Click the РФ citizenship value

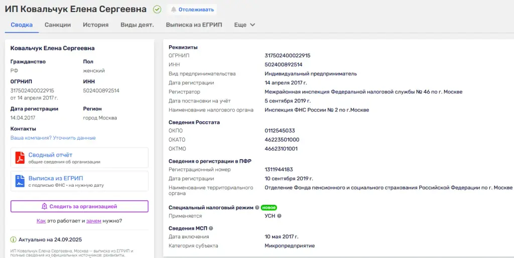[x=14, y=71]
